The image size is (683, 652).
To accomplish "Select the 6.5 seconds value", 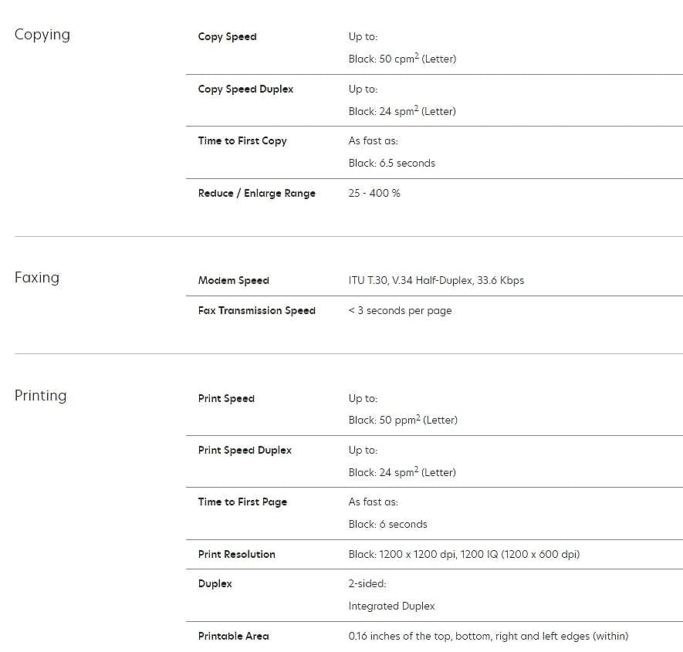I will pos(392,164).
